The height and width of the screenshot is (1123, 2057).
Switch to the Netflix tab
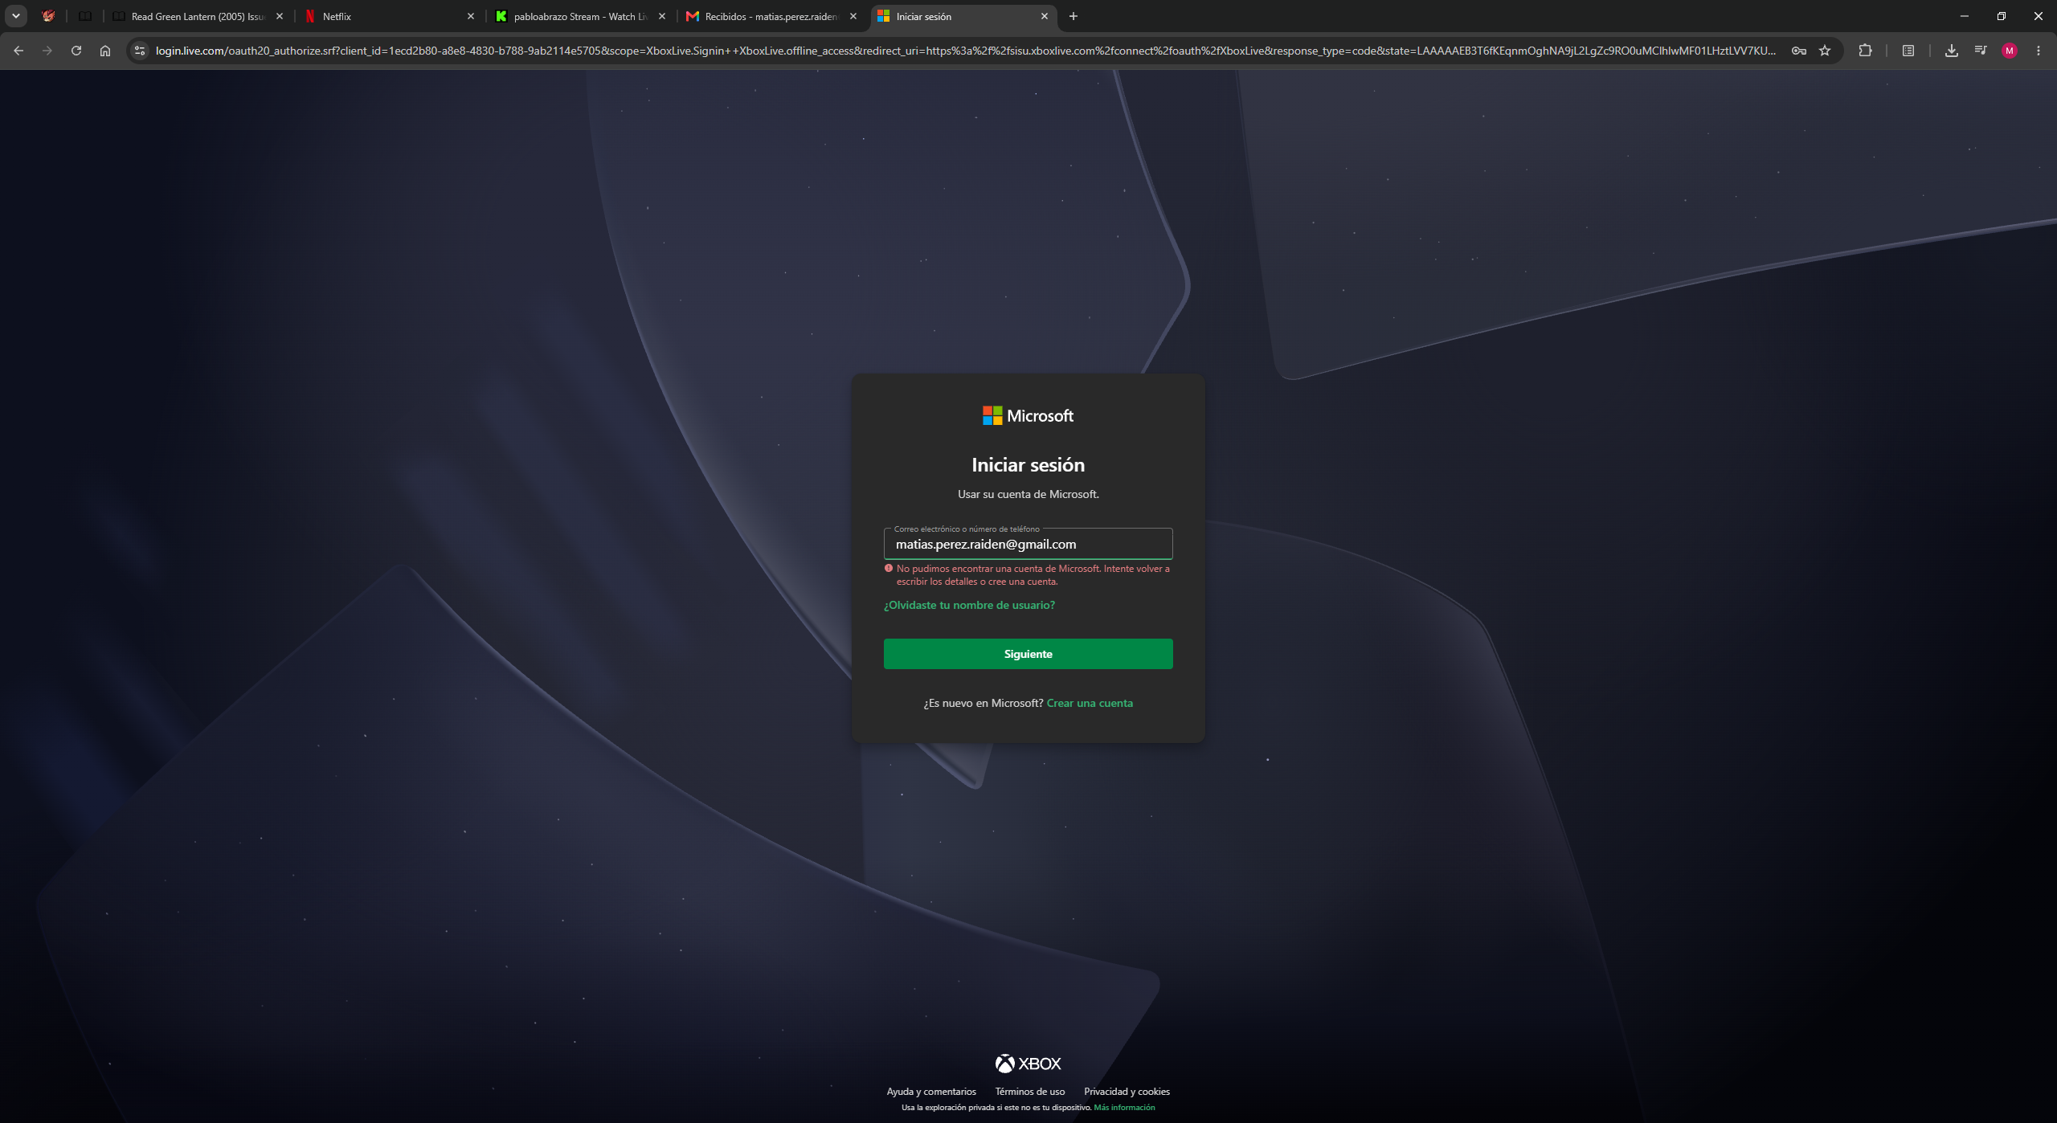coord(389,16)
